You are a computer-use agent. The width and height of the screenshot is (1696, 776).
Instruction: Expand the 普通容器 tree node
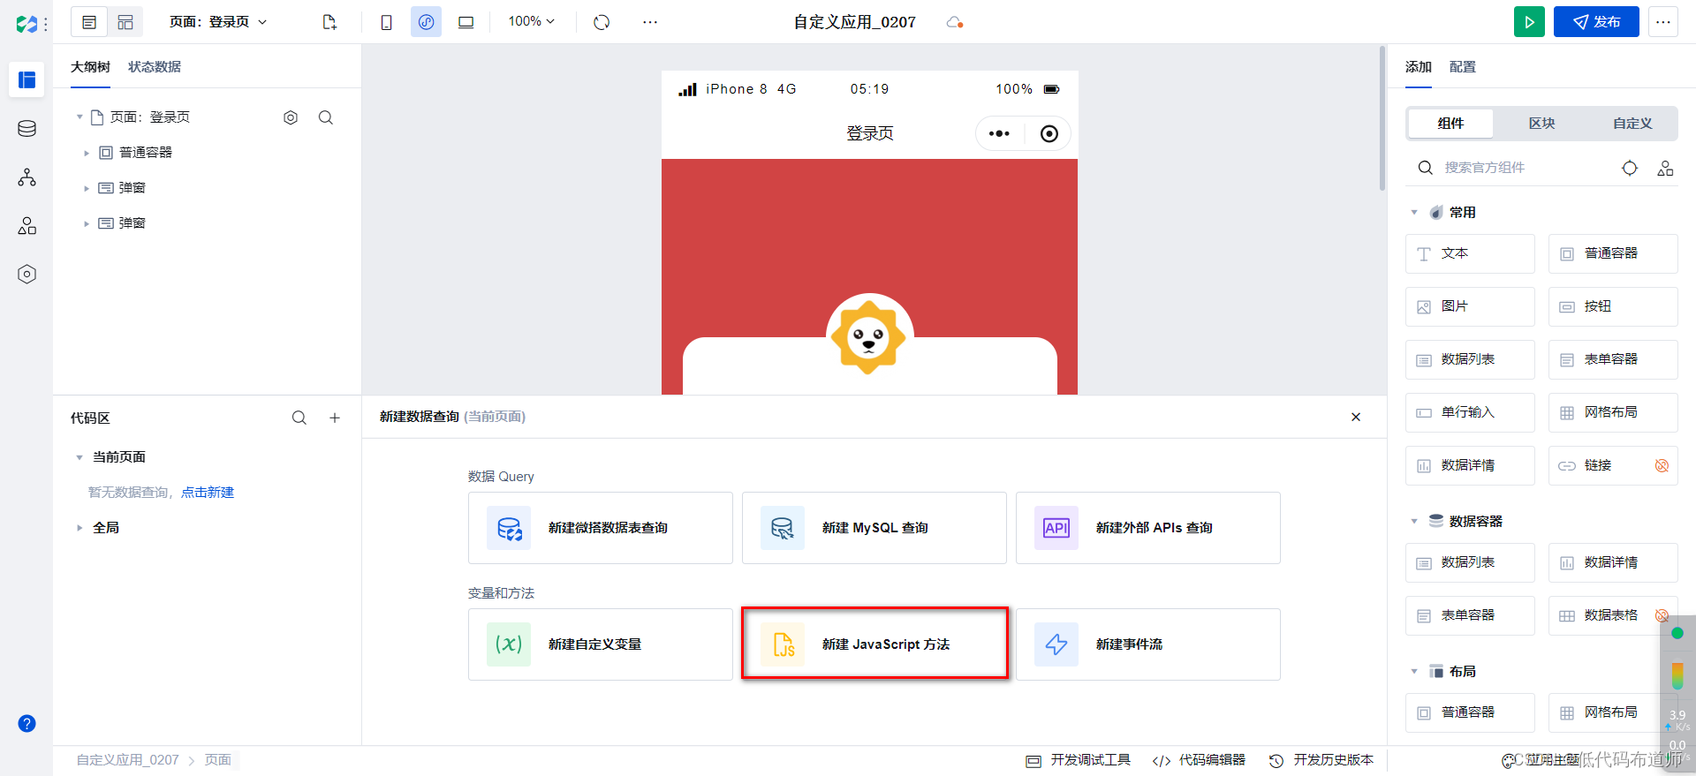coord(87,153)
